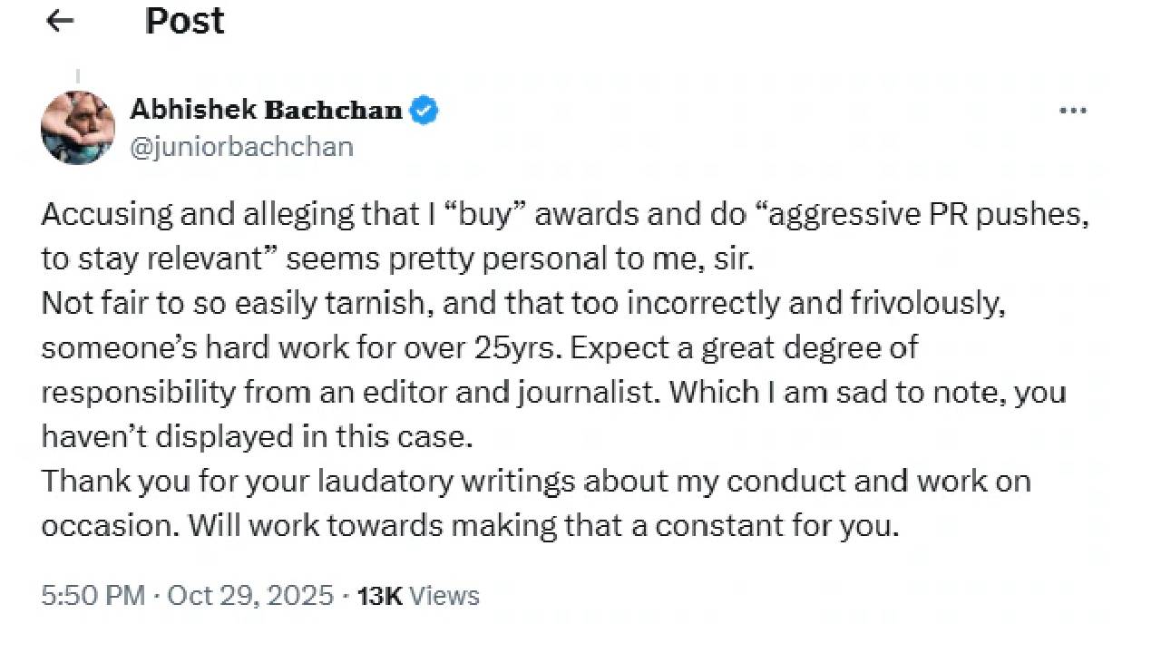Click the "Post" header title
This screenshot has width=1161, height=653.
184,21
